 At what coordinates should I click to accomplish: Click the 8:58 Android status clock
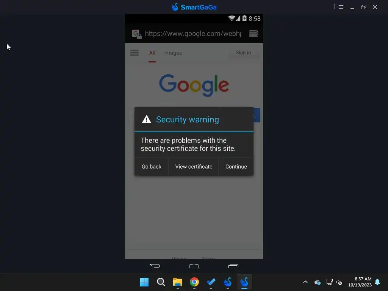point(255,19)
